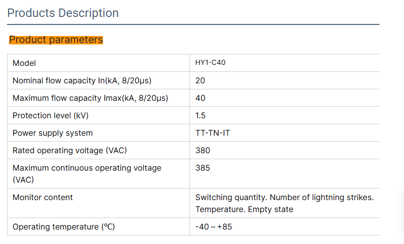404x244 pixels.
Task: Click the Power supply system label
Action: [x=52, y=133]
